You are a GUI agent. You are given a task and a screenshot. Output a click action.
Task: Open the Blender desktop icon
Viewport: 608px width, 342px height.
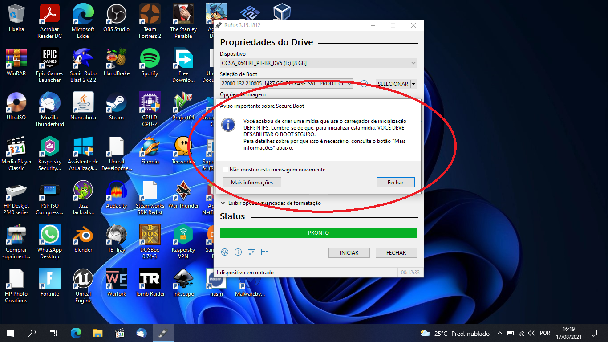tap(83, 239)
